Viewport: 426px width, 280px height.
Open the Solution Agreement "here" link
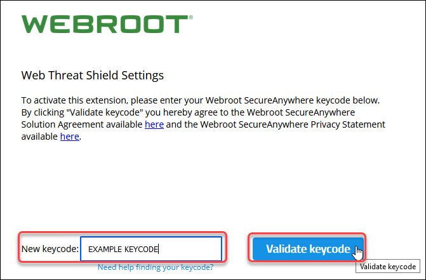[154, 124]
